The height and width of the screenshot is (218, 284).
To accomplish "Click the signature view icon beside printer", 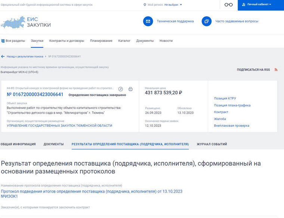I will click(x=121, y=89).
